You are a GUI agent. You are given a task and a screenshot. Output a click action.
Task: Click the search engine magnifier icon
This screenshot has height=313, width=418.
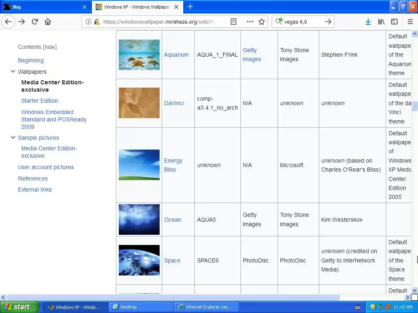279,21
